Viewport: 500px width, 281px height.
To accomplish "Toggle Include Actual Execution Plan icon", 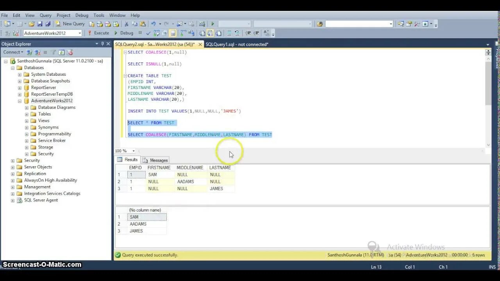I will 183,33.
